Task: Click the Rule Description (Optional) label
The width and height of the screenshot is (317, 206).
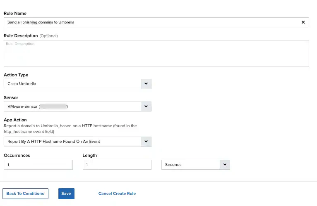Action: pyautogui.click(x=31, y=36)
